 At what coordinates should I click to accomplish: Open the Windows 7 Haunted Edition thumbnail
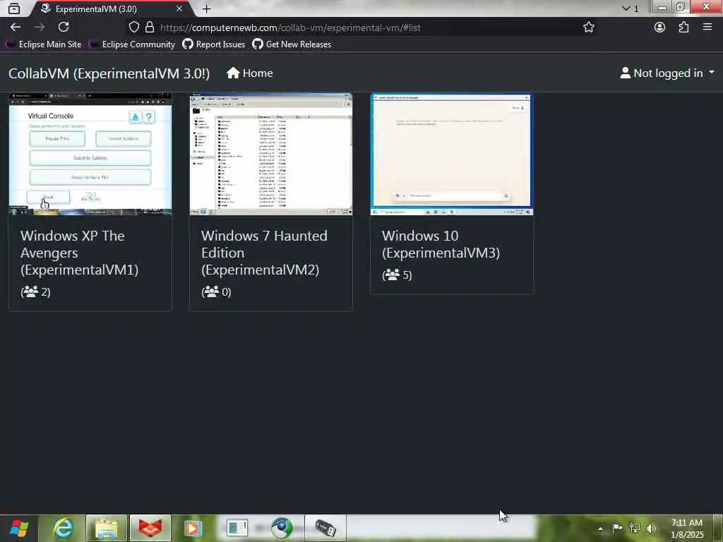(x=271, y=155)
